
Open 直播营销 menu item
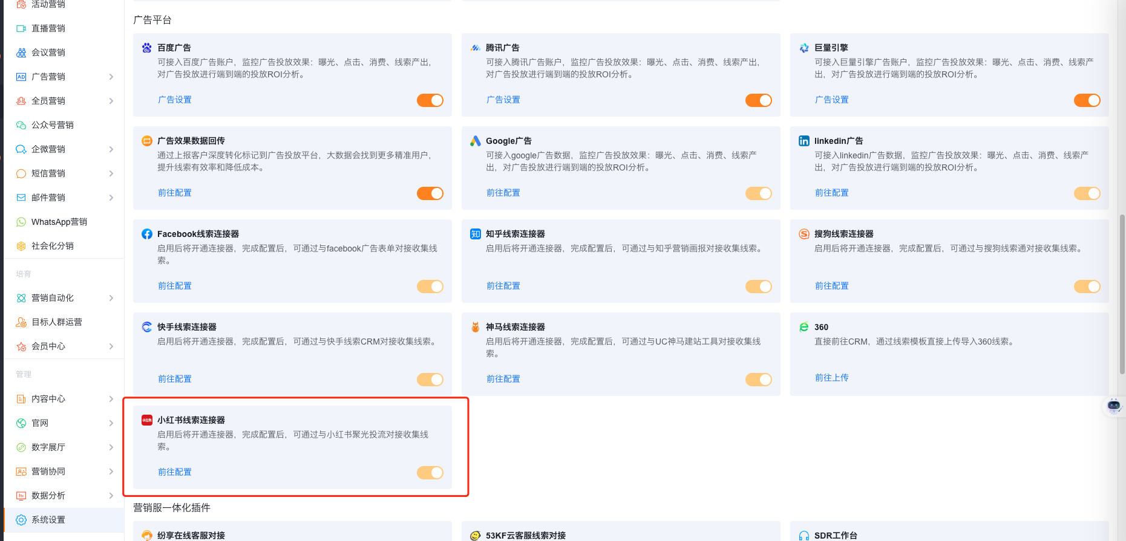(x=64, y=28)
